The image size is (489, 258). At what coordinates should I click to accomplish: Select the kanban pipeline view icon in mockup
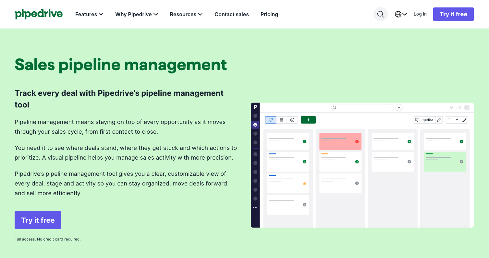coord(271,120)
